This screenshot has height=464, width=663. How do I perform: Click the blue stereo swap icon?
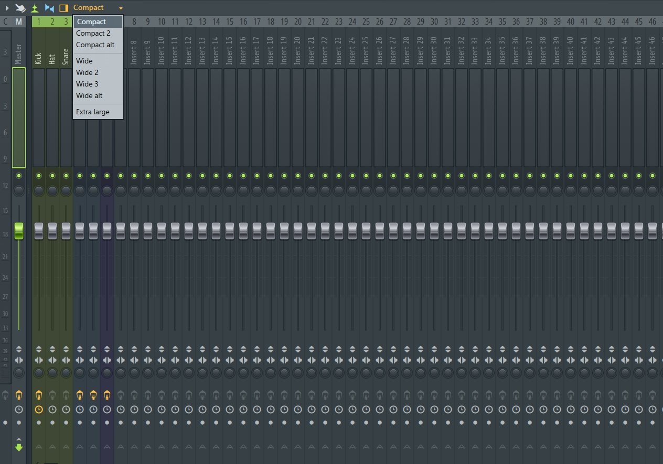49,7
